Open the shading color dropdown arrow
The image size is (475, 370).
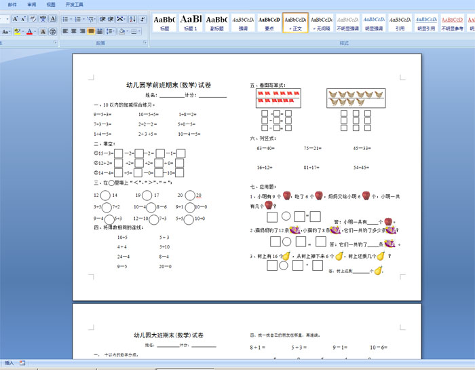128,31
